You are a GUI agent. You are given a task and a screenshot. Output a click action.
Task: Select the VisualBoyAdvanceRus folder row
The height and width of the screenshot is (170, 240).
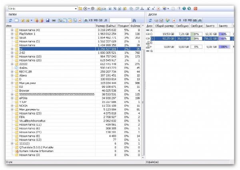click(73, 121)
